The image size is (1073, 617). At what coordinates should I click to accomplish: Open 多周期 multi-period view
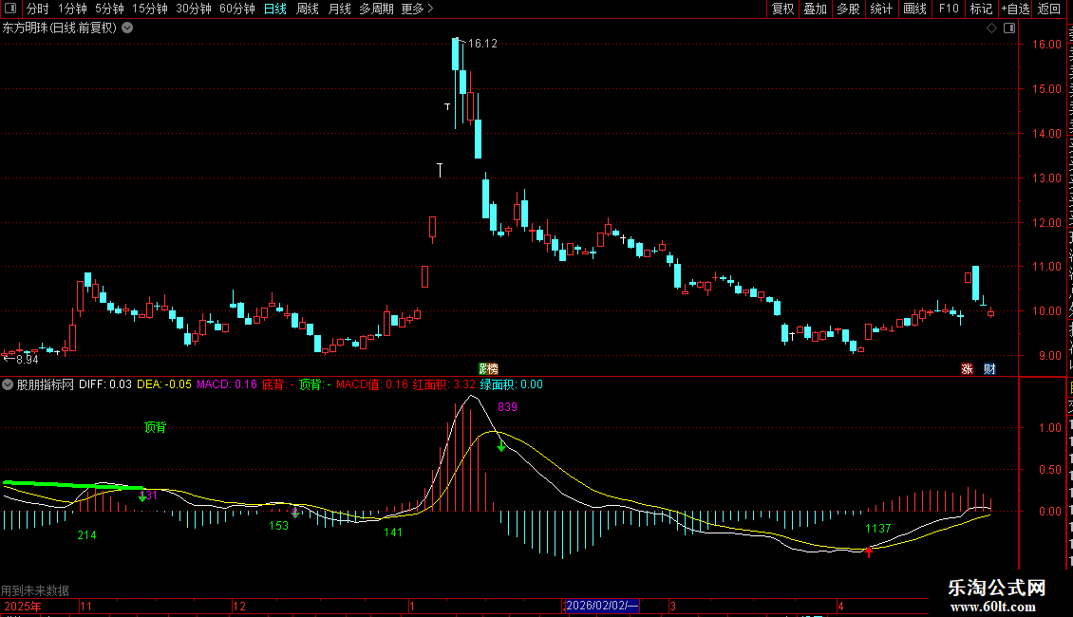pyautogui.click(x=376, y=9)
